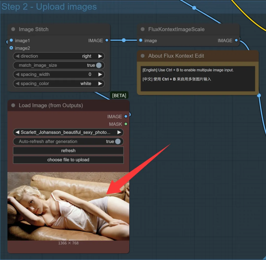Screen dimensions: 266x260
Task: Increase spacing_width with right arrow
Action: click(x=100, y=75)
